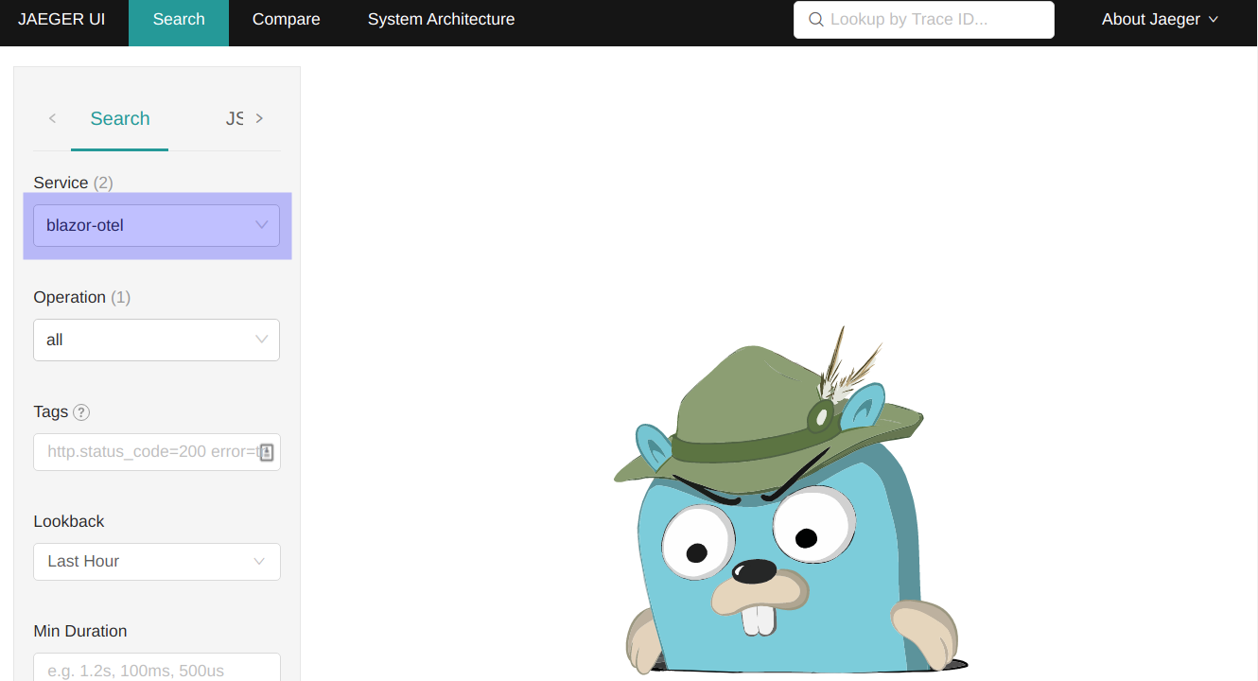The width and height of the screenshot is (1258, 681).
Task: Open the About Jaeger menu
Action: pos(1160,20)
